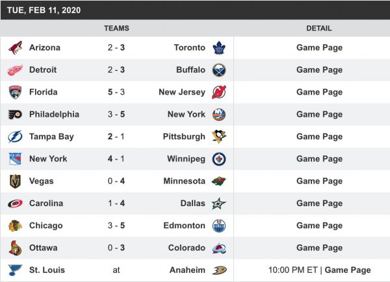The width and height of the screenshot is (390, 282).
Task: Click the Colorado team name
Action: click(188, 248)
